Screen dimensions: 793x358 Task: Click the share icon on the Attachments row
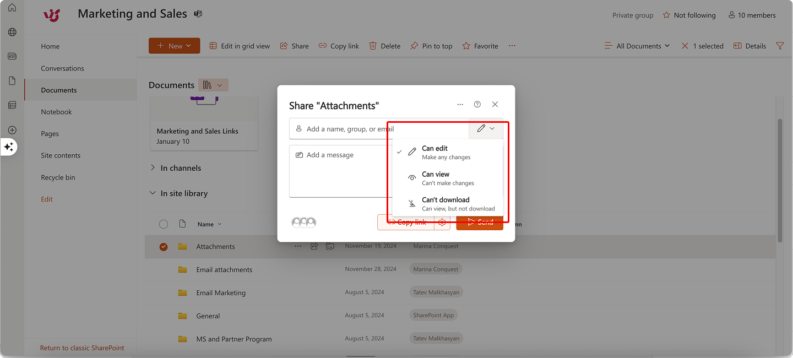(x=314, y=246)
